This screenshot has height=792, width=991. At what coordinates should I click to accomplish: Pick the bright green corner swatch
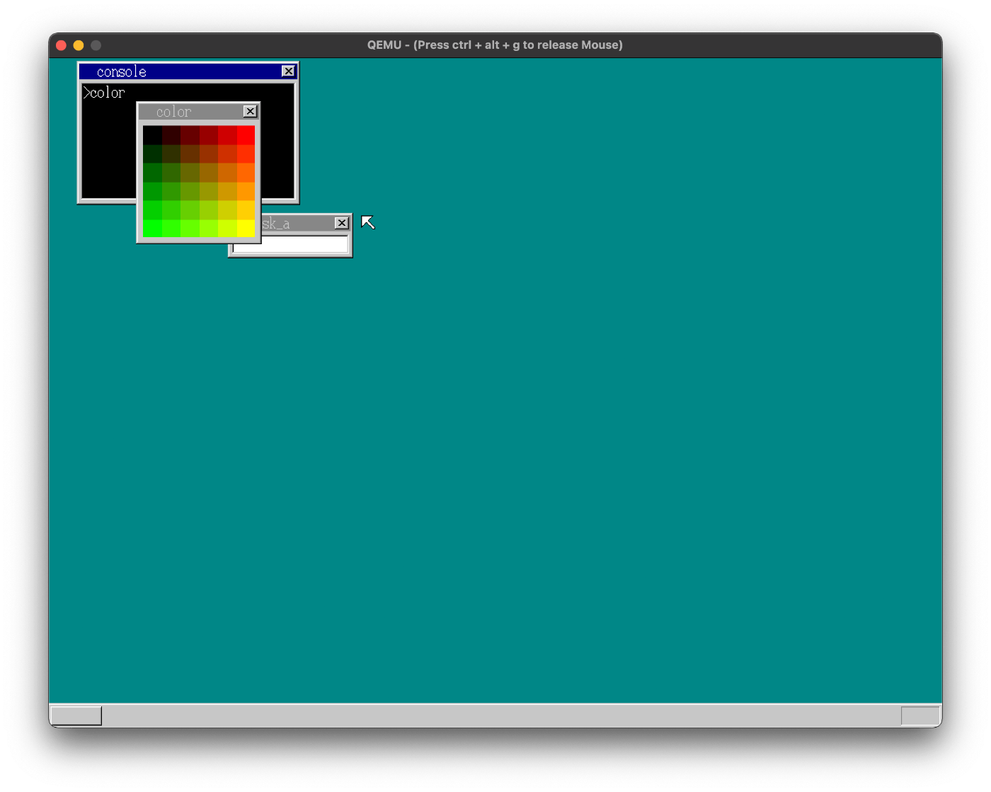152,229
